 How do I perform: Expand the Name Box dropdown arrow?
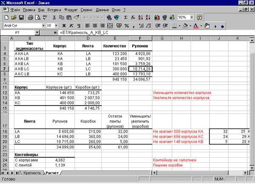37,33
